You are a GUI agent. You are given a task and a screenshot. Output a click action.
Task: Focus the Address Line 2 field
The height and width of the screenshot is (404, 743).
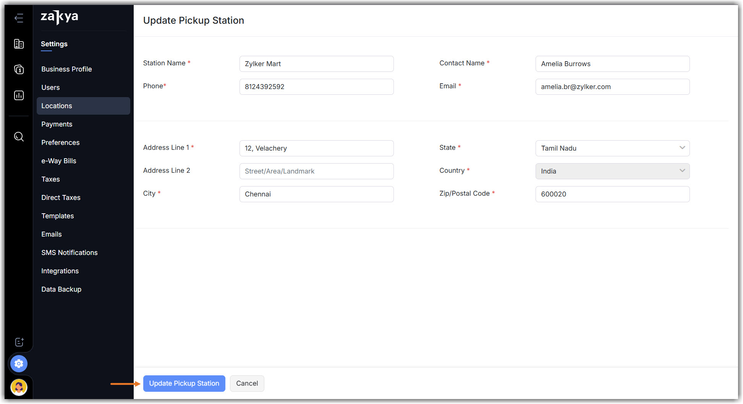[x=316, y=171]
